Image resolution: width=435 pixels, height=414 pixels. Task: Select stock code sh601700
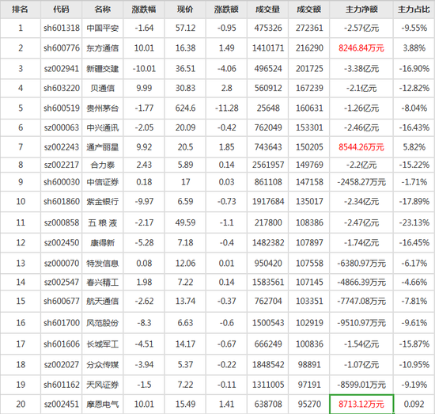62,323
